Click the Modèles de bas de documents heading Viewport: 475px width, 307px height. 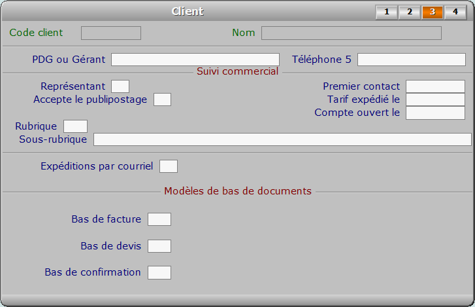(238, 191)
